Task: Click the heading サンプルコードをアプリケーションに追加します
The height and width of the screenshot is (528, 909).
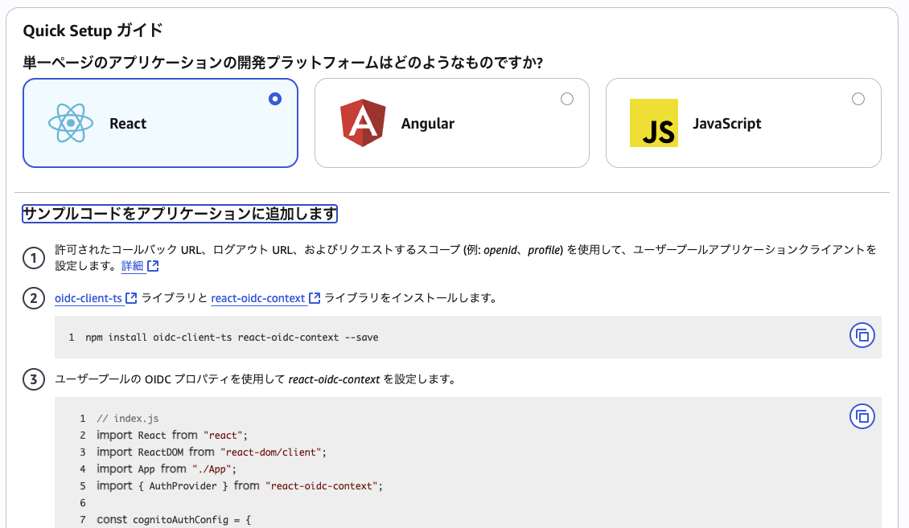Action: point(179,214)
